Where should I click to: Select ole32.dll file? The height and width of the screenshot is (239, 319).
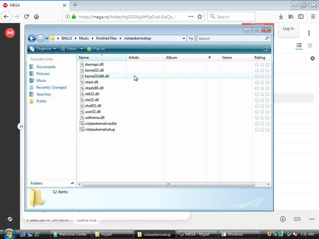click(x=92, y=100)
